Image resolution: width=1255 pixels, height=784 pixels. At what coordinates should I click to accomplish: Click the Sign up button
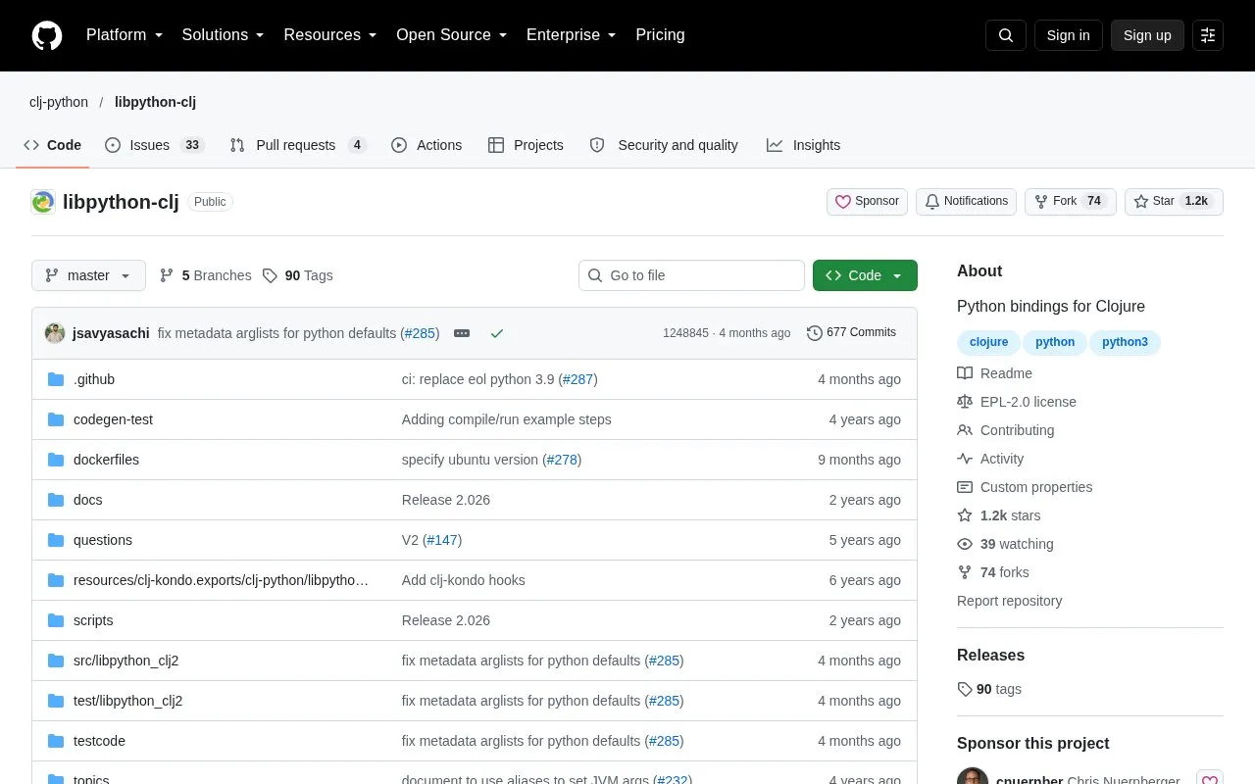pos(1147,35)
